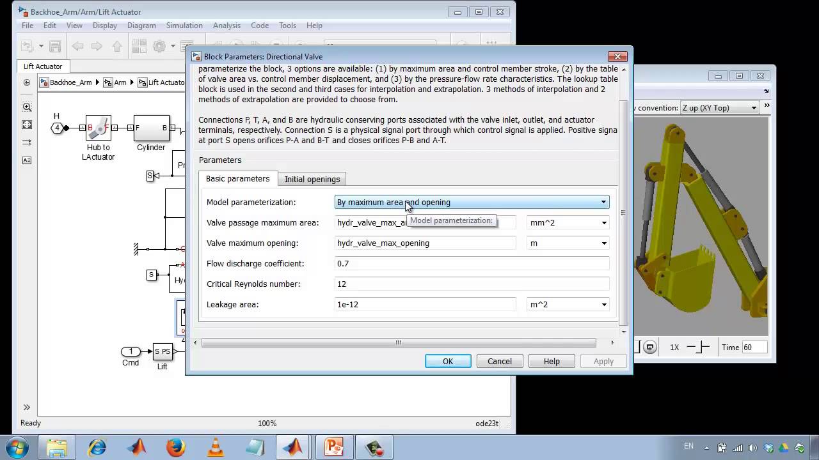Open Internet Explorer from taskbar
The height and width of the screenshot is (460, 819).
pos(97,447)
